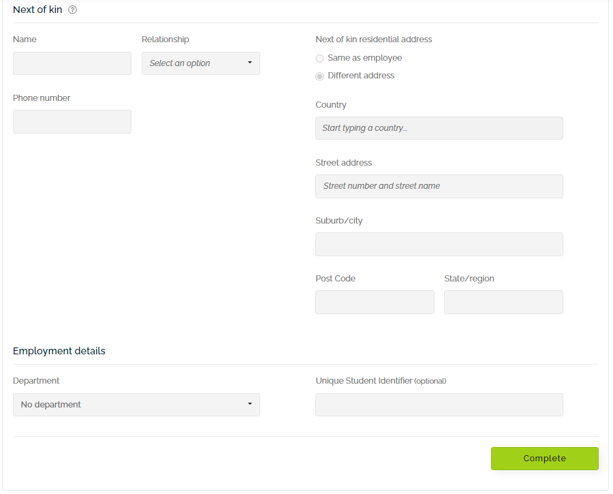
Task: Click the Complete button
Action: 544,458
